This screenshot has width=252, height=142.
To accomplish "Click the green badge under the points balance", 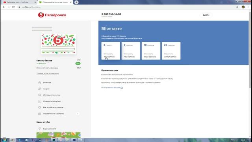I will (78, 64).
